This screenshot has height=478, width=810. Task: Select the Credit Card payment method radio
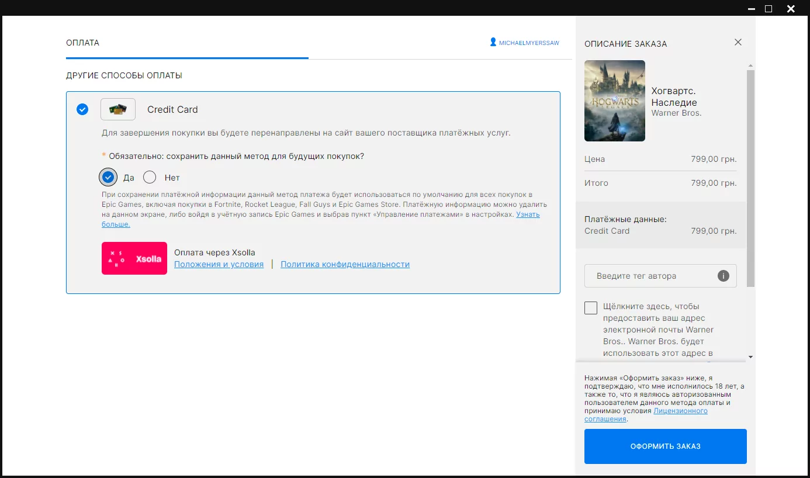click(82, 109)
